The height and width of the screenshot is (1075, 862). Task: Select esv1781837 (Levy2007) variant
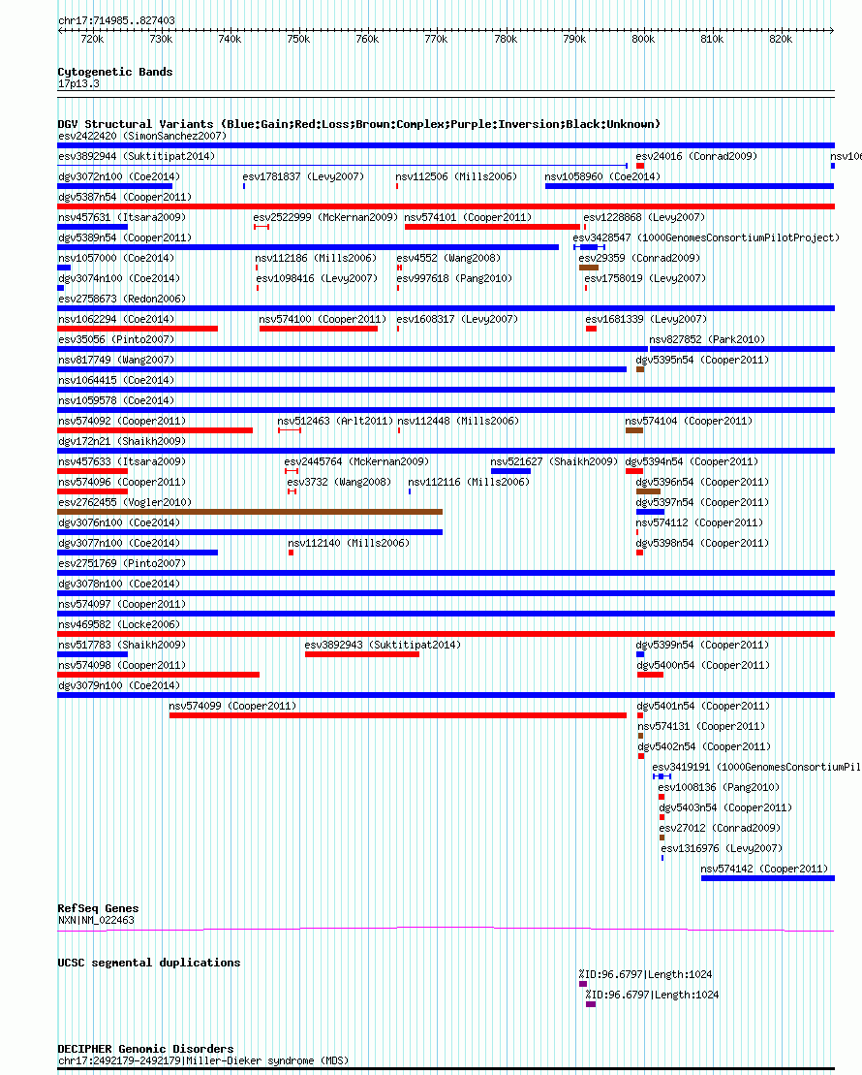pos(303,176)
